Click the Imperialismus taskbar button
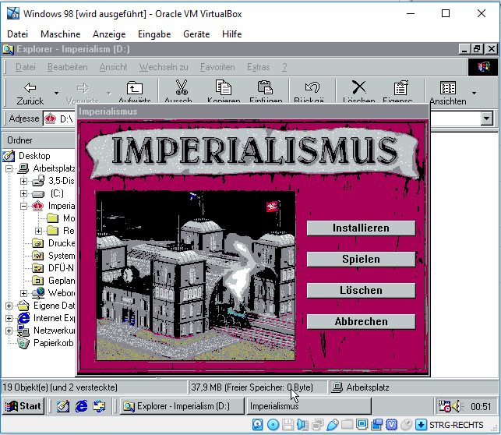This screenshot has width=501, height=435. [x=309, y=406]
